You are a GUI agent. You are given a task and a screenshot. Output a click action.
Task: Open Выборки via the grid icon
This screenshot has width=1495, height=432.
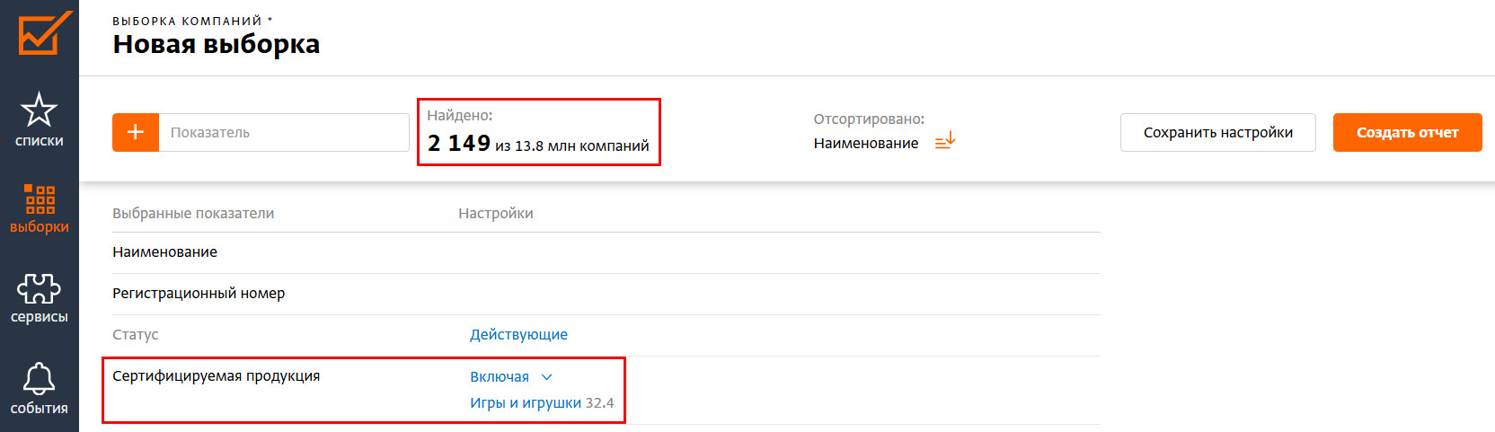[40, 198]
